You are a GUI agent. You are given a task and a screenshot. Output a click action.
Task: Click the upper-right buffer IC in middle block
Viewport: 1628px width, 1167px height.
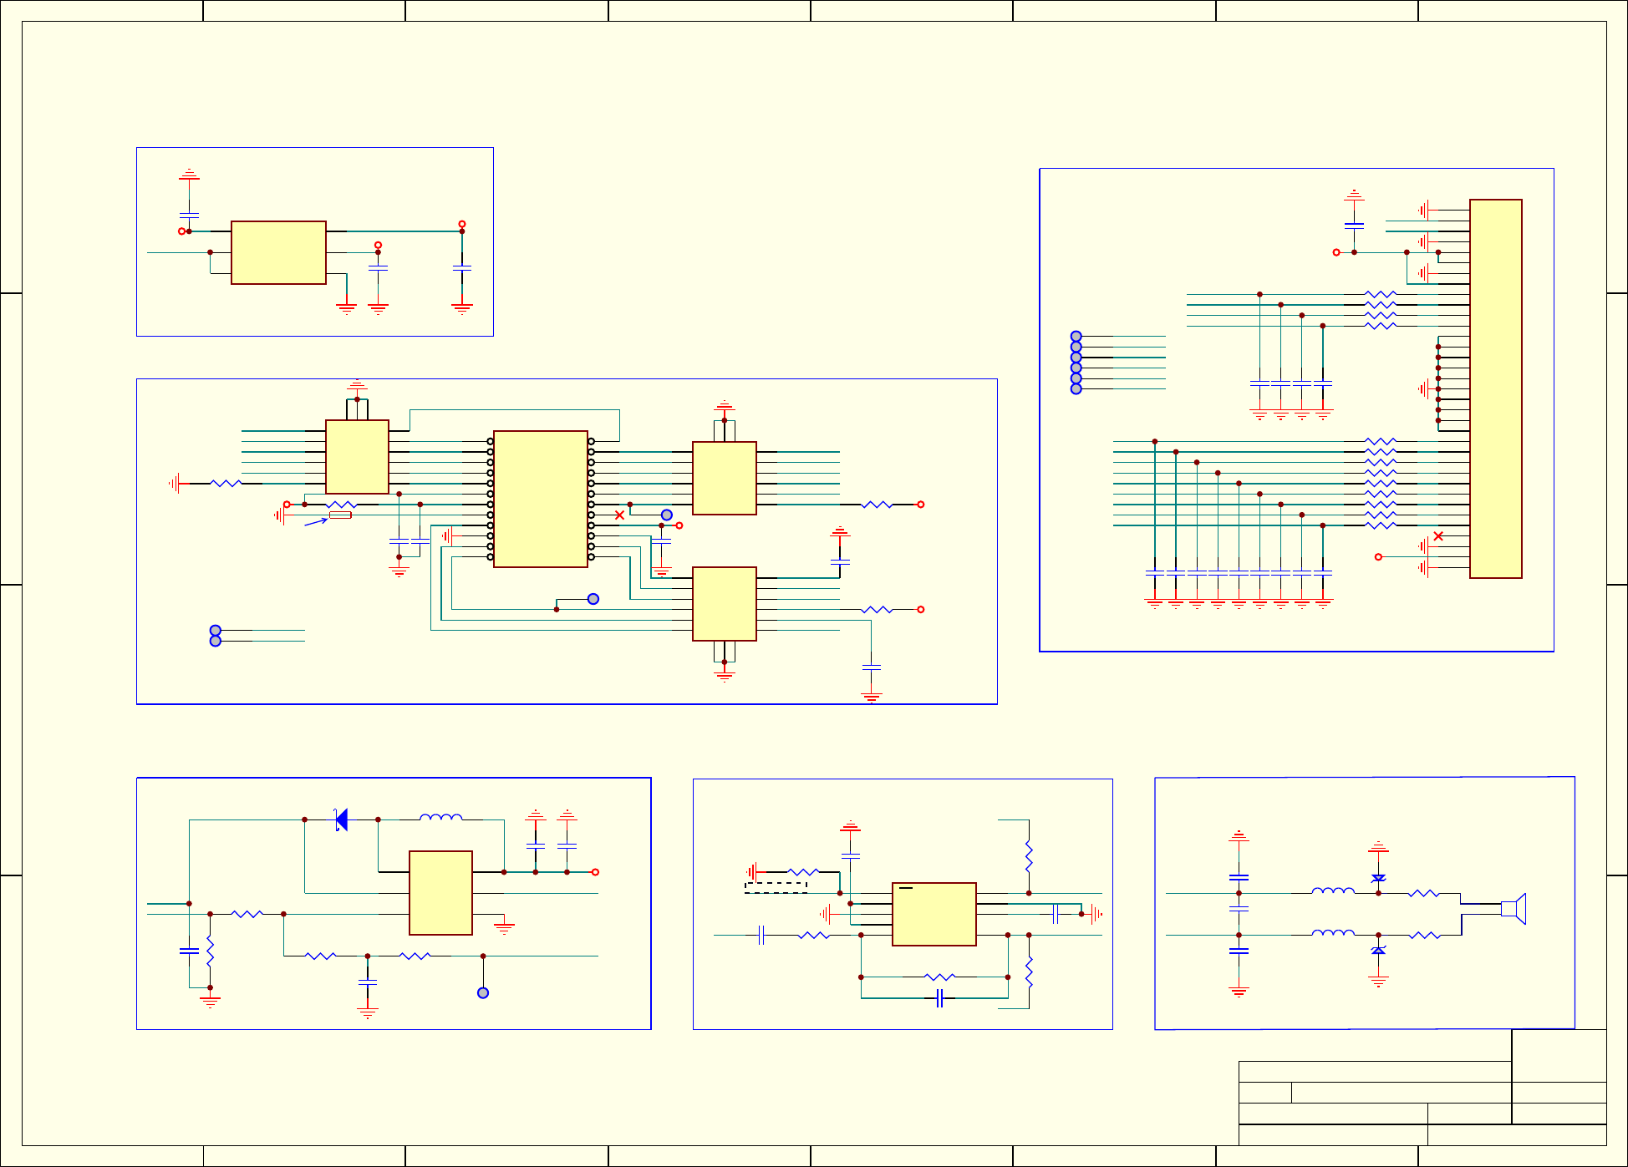pos(724,478)
